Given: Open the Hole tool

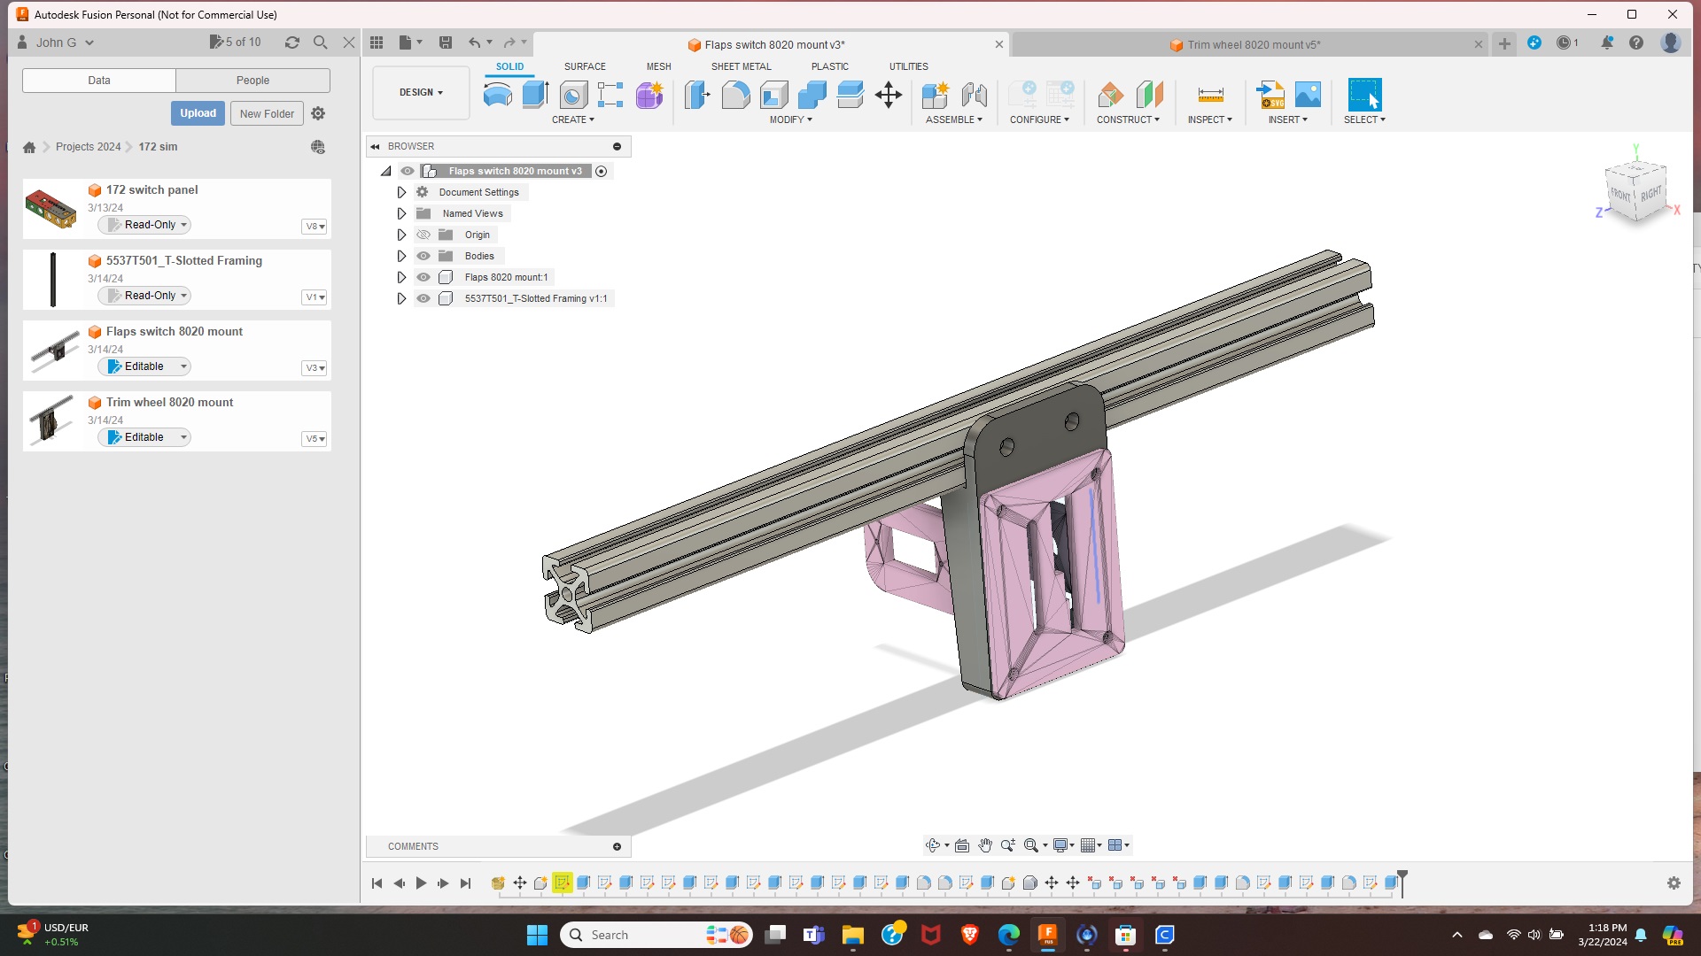Looking at the screenshot, I should (x=572, y=95).
